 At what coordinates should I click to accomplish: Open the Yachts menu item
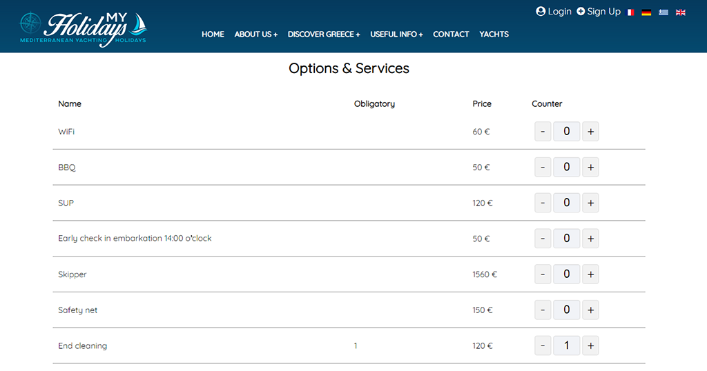[x=494, y=34]
